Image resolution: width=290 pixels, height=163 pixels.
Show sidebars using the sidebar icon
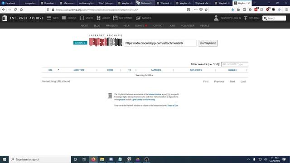[244, 10]
